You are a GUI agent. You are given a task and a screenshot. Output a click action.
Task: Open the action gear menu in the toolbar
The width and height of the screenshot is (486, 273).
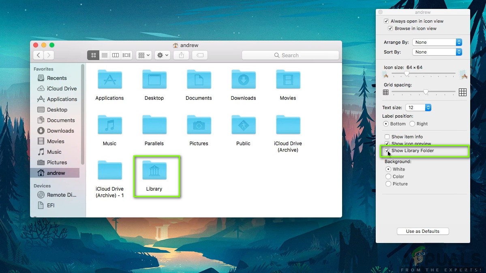(162, 55)
